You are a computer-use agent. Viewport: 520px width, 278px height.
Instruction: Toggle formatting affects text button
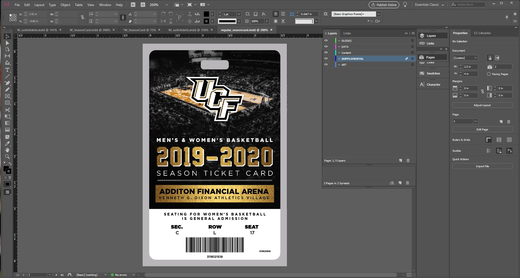click(10, 178)
